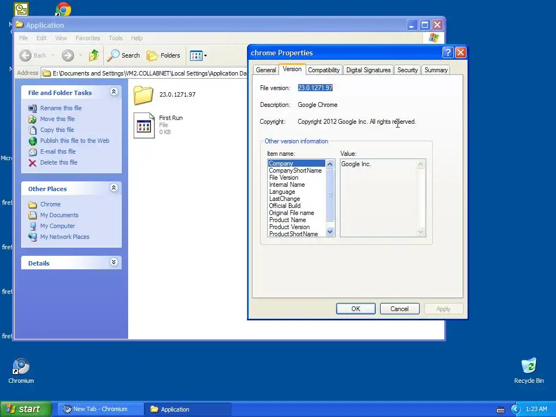Click the question mark help button
This screenshot has width=556, height=417.
[x=448, y=53]
